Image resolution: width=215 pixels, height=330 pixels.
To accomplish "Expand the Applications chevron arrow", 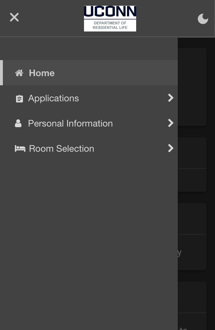I will click(x=171, y=98).
